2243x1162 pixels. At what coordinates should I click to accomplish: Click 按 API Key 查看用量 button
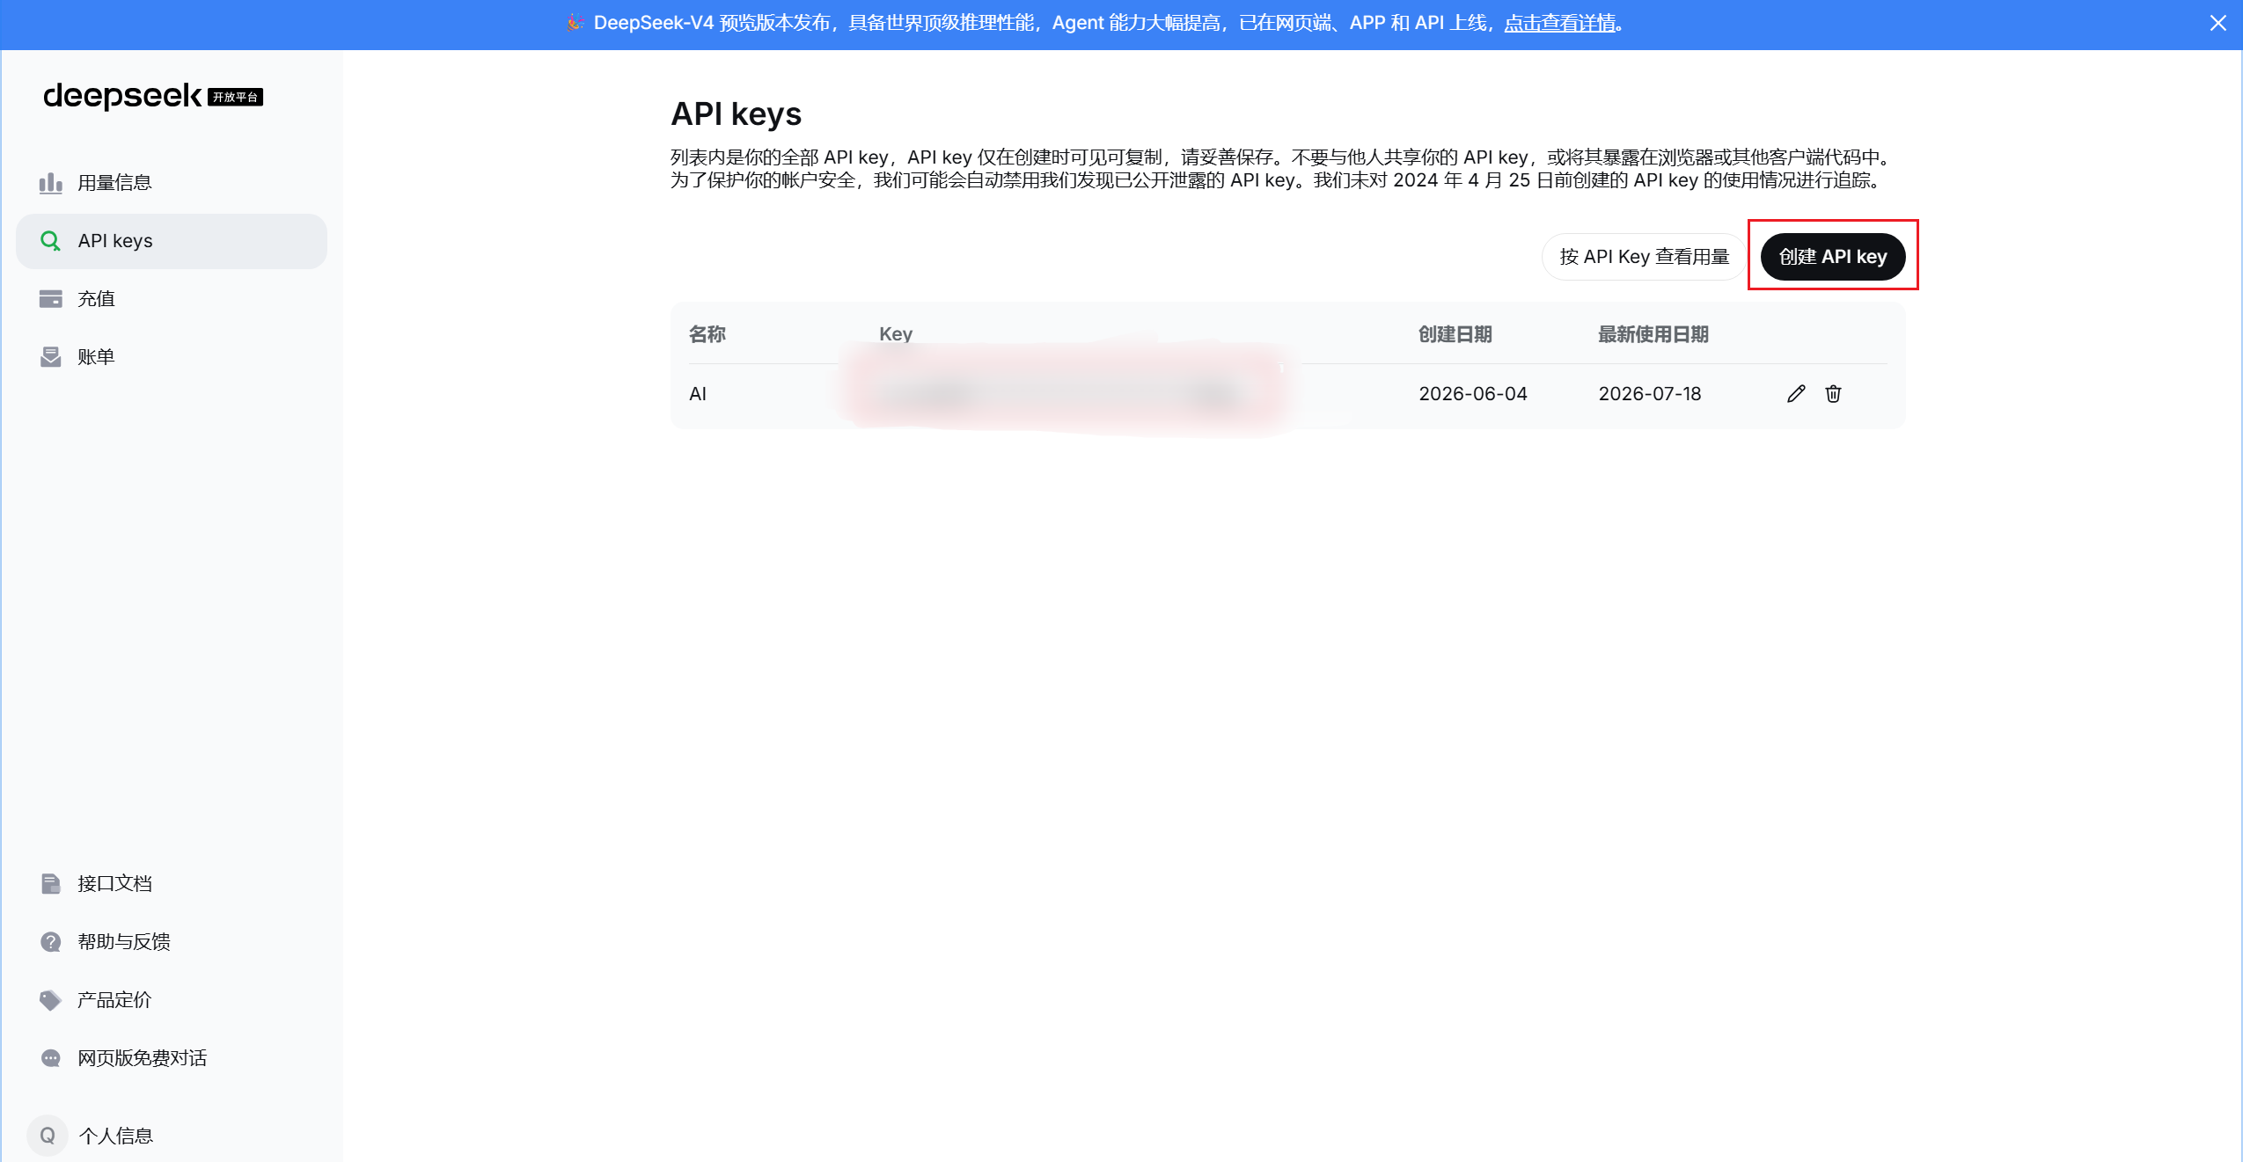(1644, 257)
